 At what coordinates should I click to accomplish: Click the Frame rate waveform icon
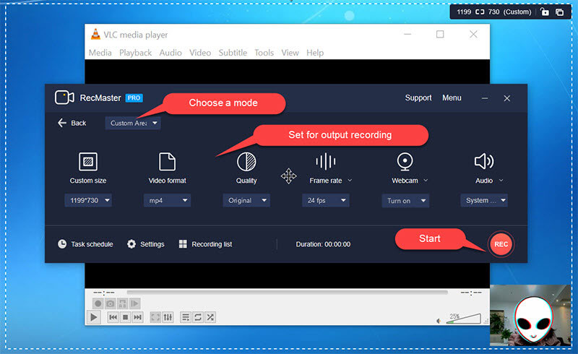tap(326, 162)
